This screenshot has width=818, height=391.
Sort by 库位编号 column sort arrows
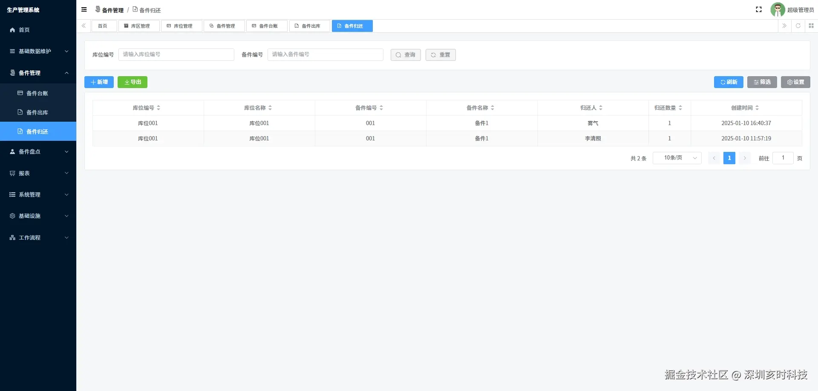pyautogui.click(x=158, y=108)
